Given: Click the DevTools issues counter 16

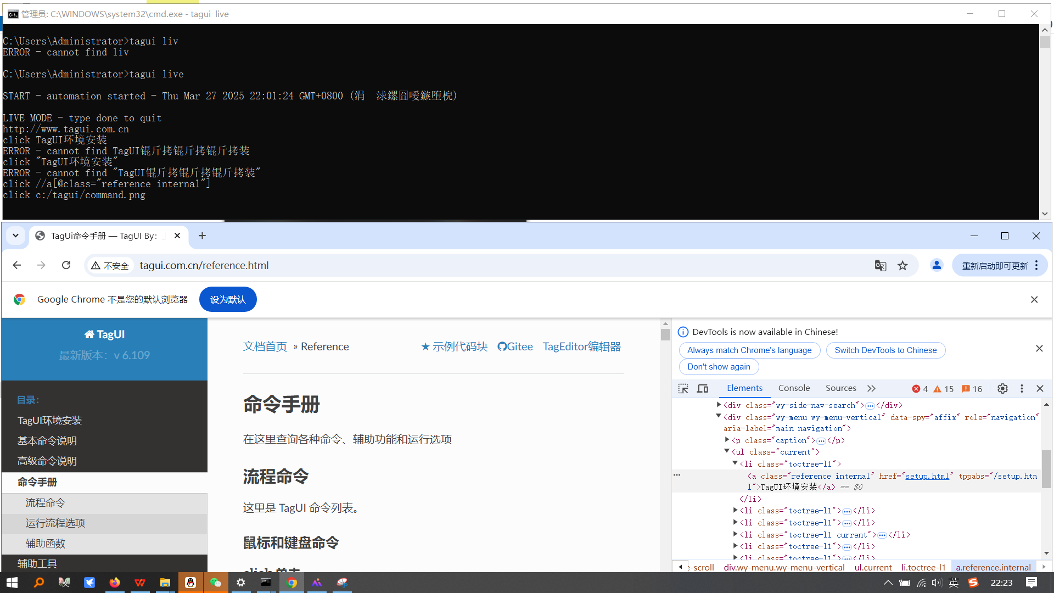Looking at the screenshot, I should [x=972, y=389].
